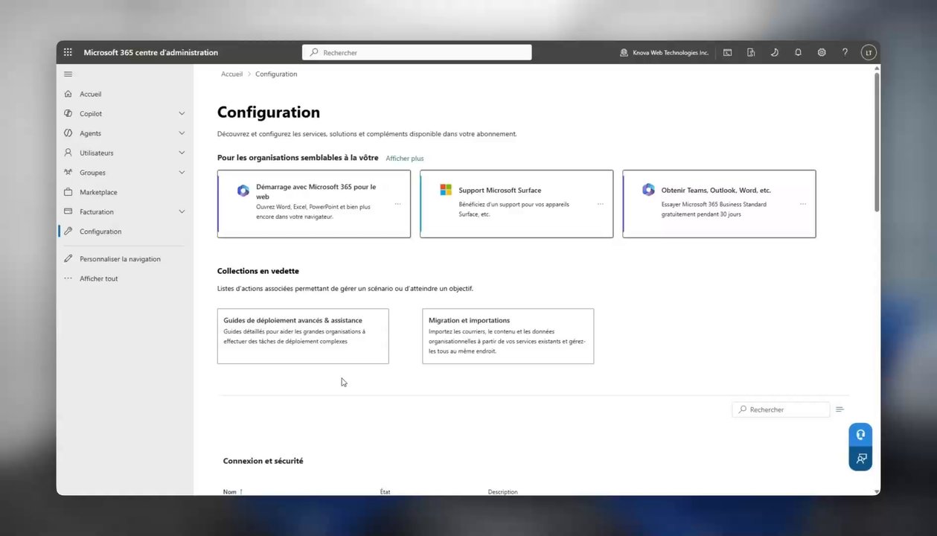This screenshot has width=937, height=536.
Task: Open more options on Démarrage card
Action: (x=397, y=204)
